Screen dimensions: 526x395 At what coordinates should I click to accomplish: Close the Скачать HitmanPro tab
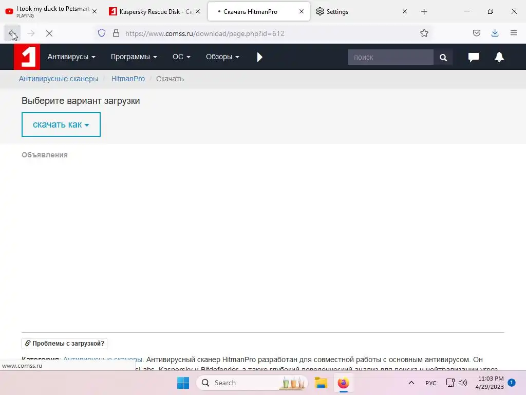click(301, 11)
